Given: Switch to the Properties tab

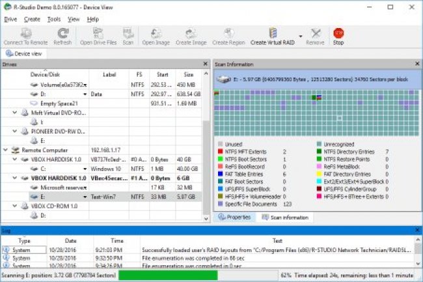Looking at the screenshot, I should tap(236, 217).
